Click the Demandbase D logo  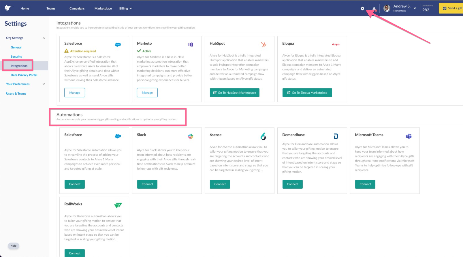click(336, 136)
